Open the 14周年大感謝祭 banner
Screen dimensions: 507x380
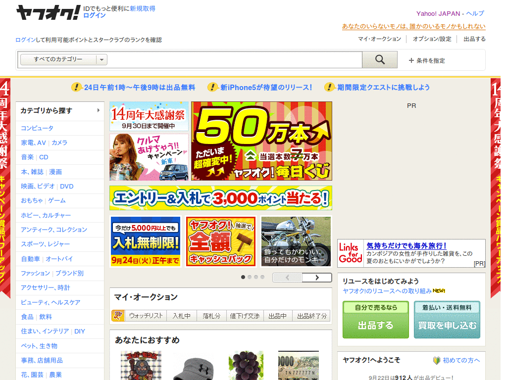[149, 116]
